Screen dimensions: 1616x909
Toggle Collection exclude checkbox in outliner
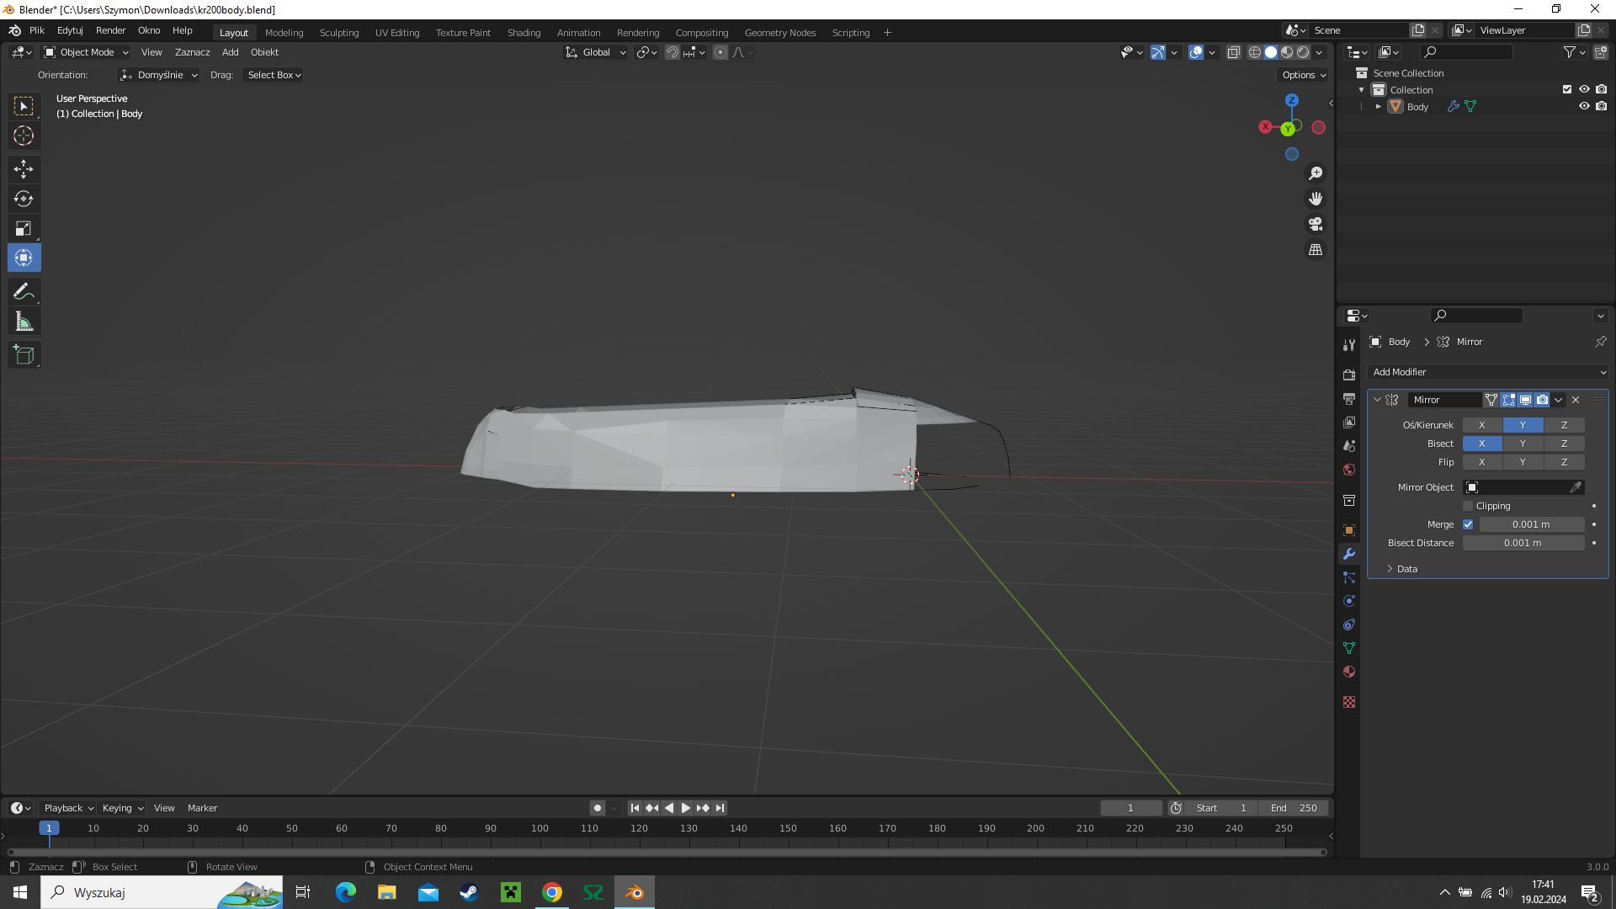(1567, 89)
